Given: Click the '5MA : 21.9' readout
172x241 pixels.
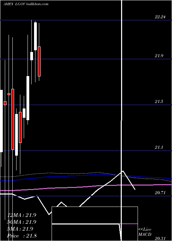Looking at the screenshot, I should point(20,229).
